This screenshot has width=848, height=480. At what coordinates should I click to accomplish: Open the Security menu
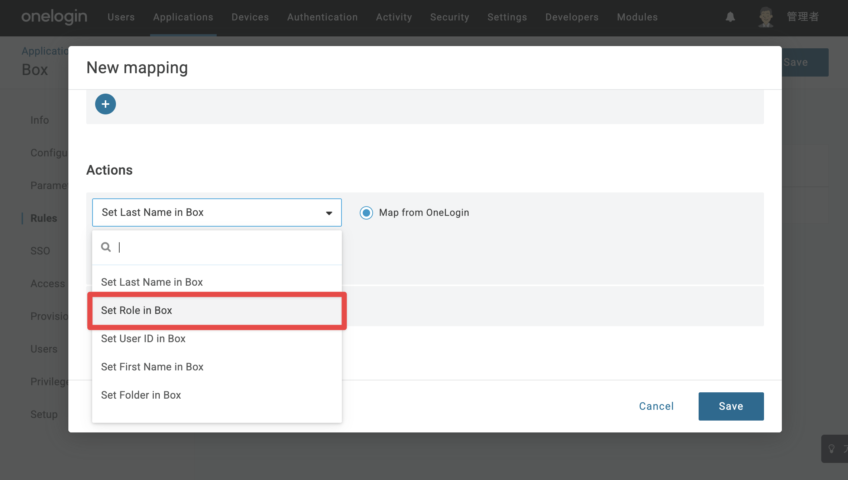[x=450, y=17]
